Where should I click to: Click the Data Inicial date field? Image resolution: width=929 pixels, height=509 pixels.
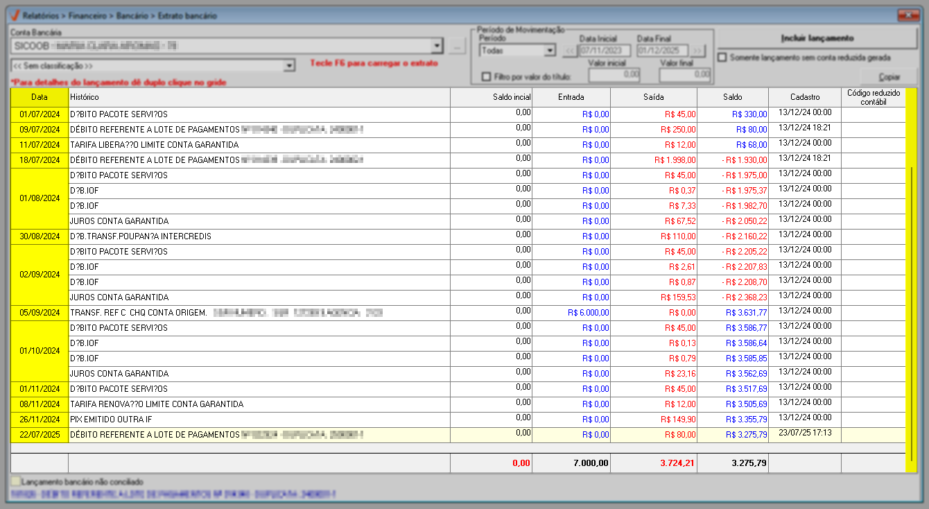coord(605,51)
